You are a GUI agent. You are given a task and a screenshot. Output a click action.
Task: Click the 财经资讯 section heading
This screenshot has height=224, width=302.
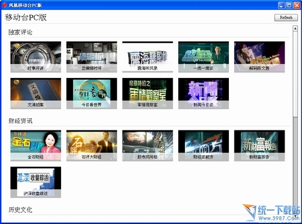click(x=20, y=121)
